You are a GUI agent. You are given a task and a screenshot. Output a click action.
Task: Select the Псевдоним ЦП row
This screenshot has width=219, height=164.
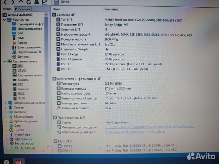pyautogui.click(x=92, y=25)
